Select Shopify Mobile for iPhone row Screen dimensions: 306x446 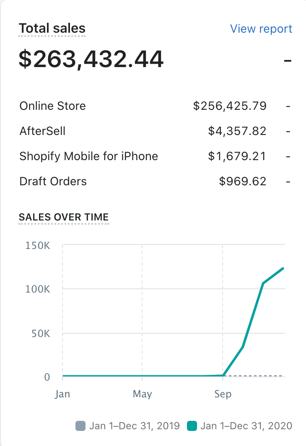point(88,156)
